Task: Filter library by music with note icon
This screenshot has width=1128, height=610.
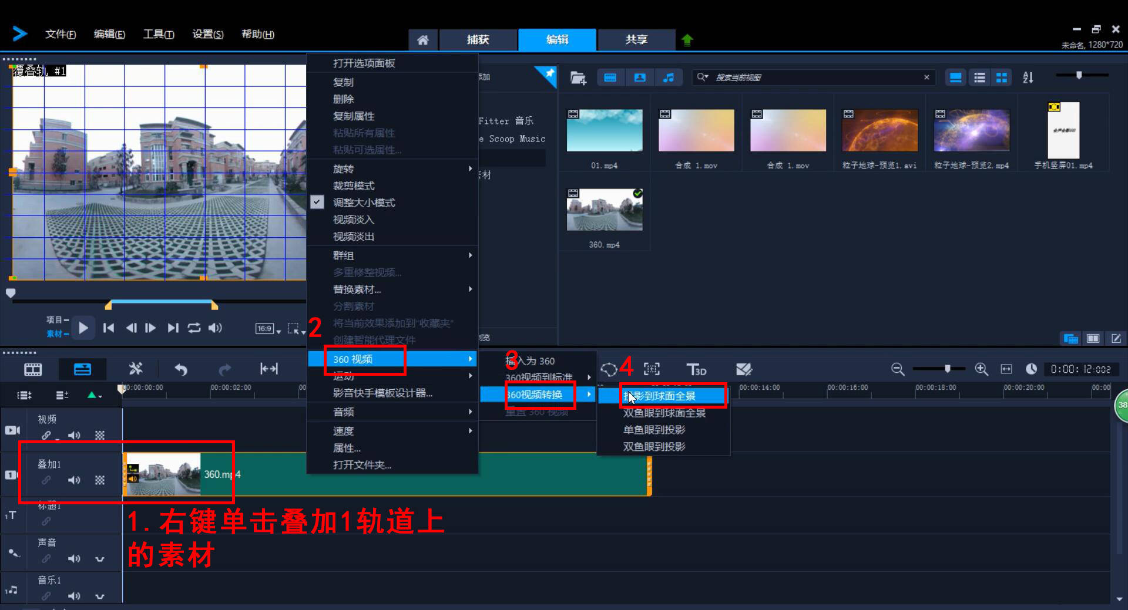Action: 669,77
